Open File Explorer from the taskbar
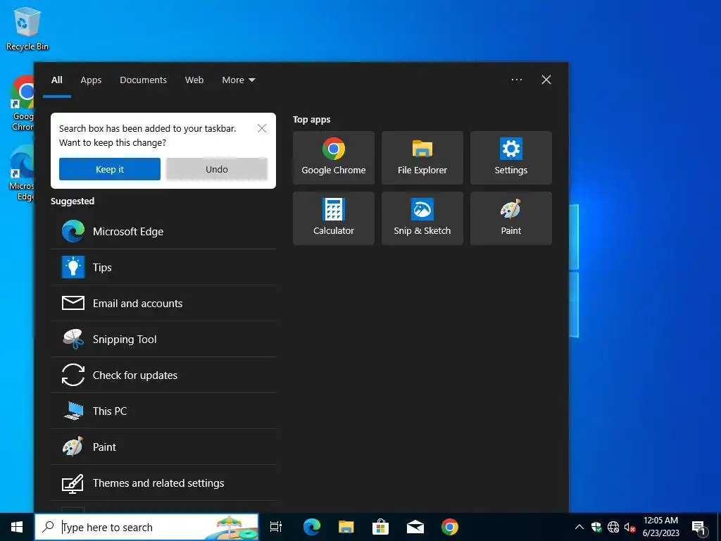This screenshot has width=721, height=541. pyautogui.click(x=346, y=527)
